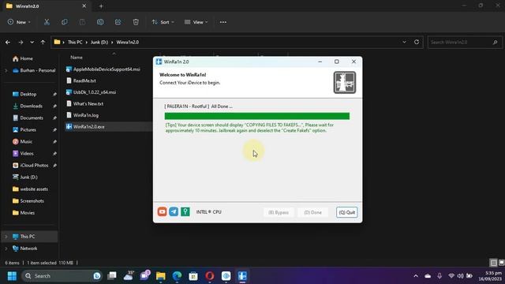
Task: Open Home in the navigation pane
Action: click(23, 58)
